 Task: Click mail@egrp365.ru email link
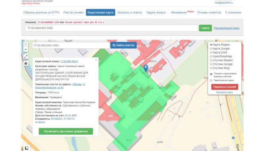point(224,3)
